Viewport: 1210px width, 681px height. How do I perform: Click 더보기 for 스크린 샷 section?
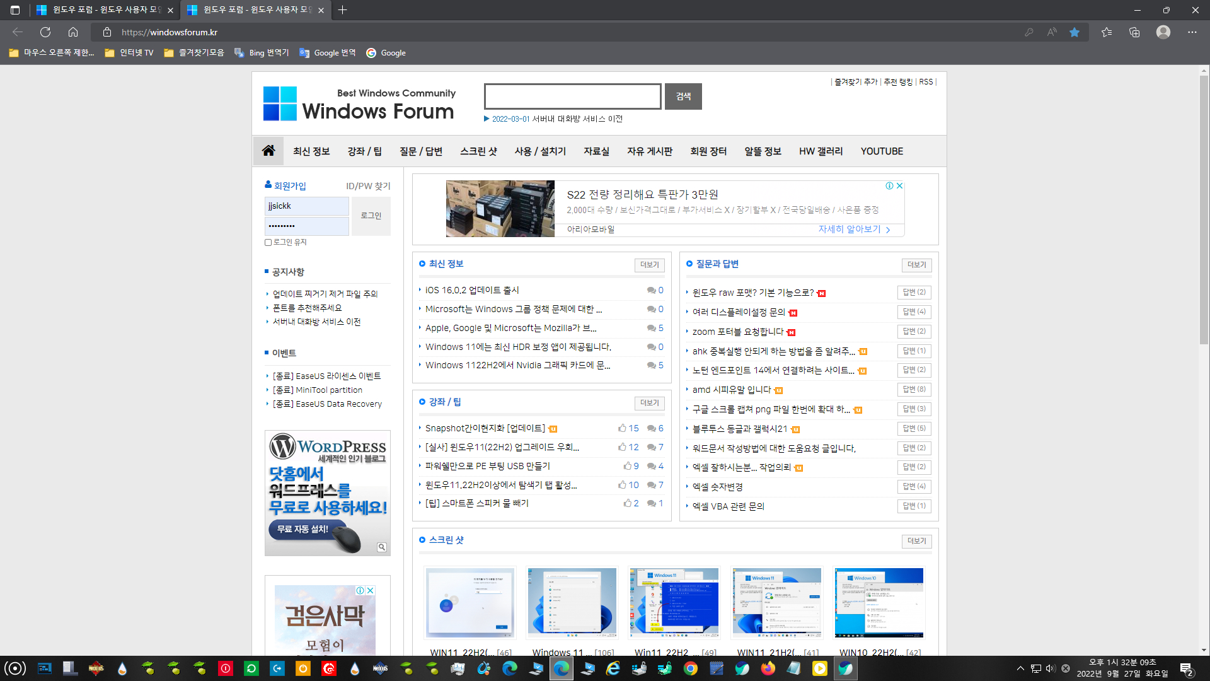(916, 541)
